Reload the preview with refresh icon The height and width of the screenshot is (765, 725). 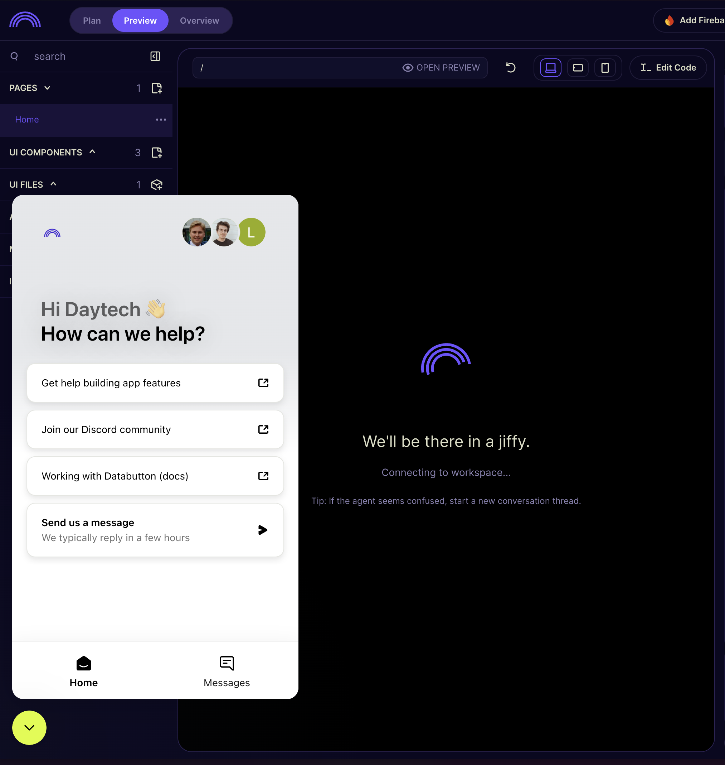[x=511, y=68]
